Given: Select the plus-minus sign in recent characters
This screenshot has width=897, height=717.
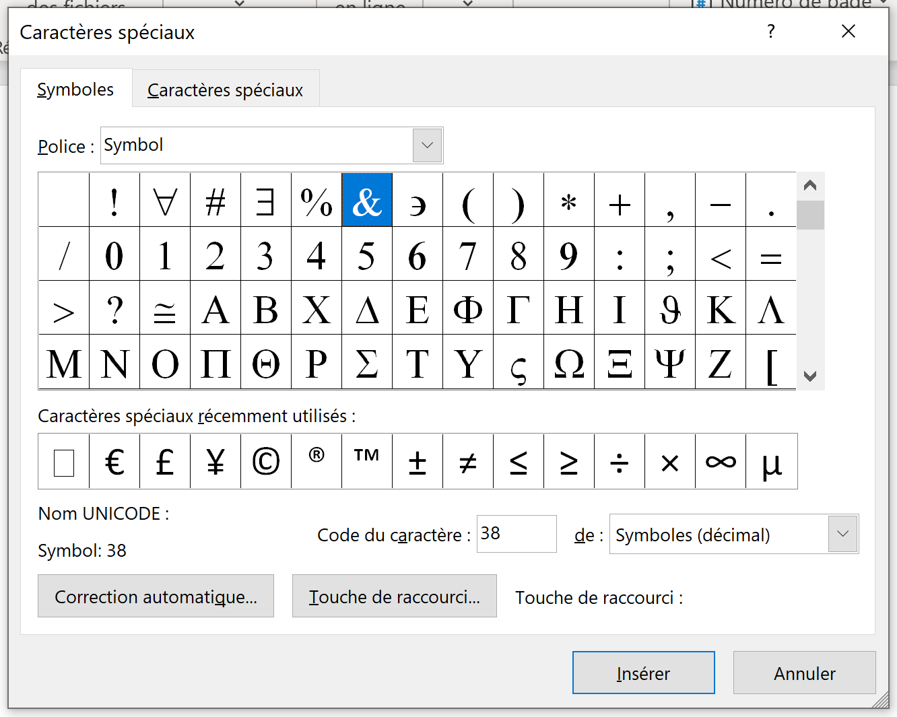Looking at the screenshot, I should tap(417, 462).
